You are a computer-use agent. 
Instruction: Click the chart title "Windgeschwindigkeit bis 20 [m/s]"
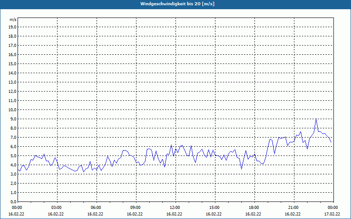[x=177, y=4]
